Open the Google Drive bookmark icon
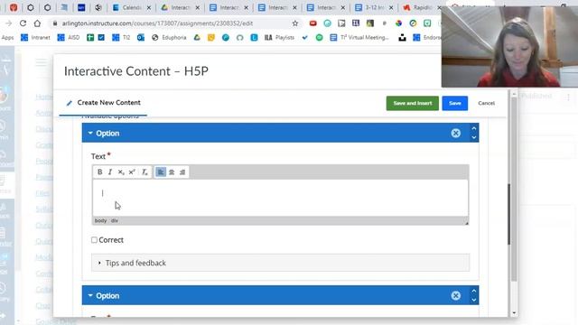 (x=197, y=38)
